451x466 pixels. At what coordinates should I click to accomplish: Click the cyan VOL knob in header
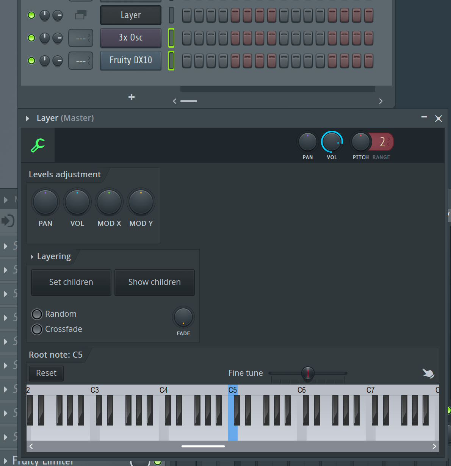tap(332, 142)
